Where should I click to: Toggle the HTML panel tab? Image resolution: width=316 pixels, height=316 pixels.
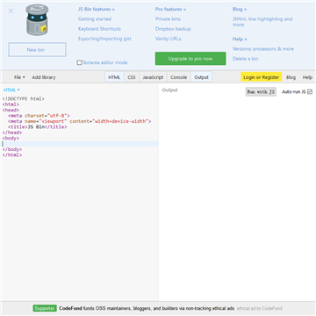click(x=114, y=77)
